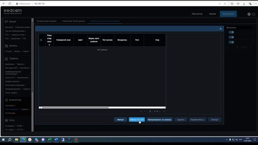
Task: Click the red recorder taskbar icon
Action: (76, 140)
